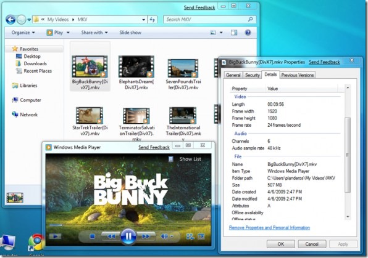368x258 pixels.
Task: Click Show List in Media Player
Action: tap(190, 159)
